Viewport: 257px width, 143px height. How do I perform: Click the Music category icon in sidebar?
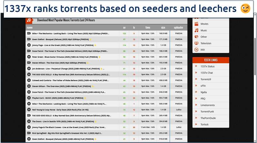196,30
